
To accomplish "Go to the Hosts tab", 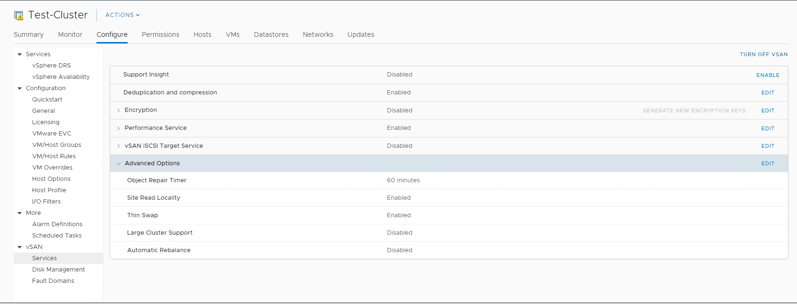I will 202,34.
